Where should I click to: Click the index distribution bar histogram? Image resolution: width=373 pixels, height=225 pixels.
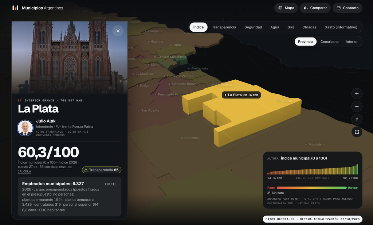tap(313, 169)
